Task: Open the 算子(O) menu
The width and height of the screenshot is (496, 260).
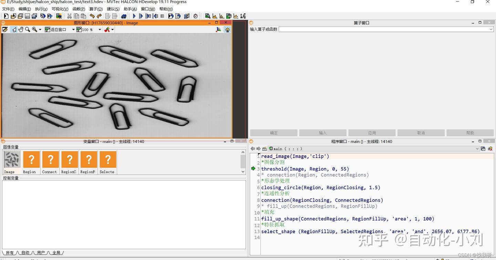Action: (96, 9)
